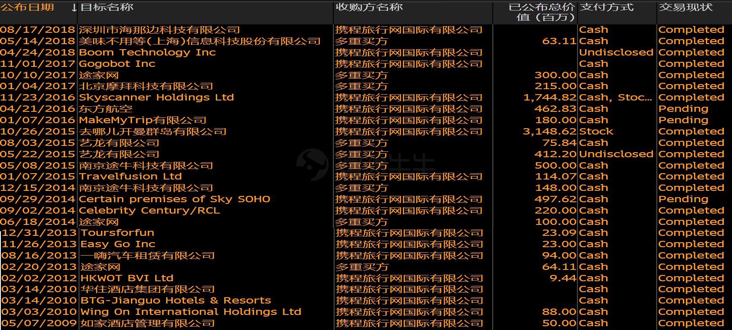
Task: Click Undisclosed payment for 05/22/2015 deal
Action: point(616,154)
